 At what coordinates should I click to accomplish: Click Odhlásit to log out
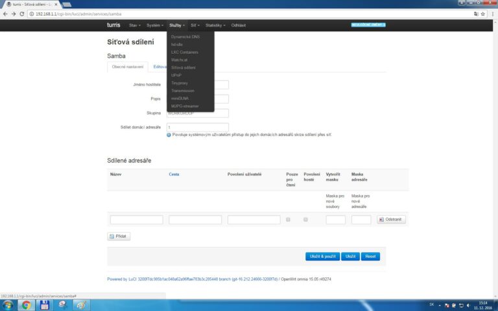click(238, 25)
